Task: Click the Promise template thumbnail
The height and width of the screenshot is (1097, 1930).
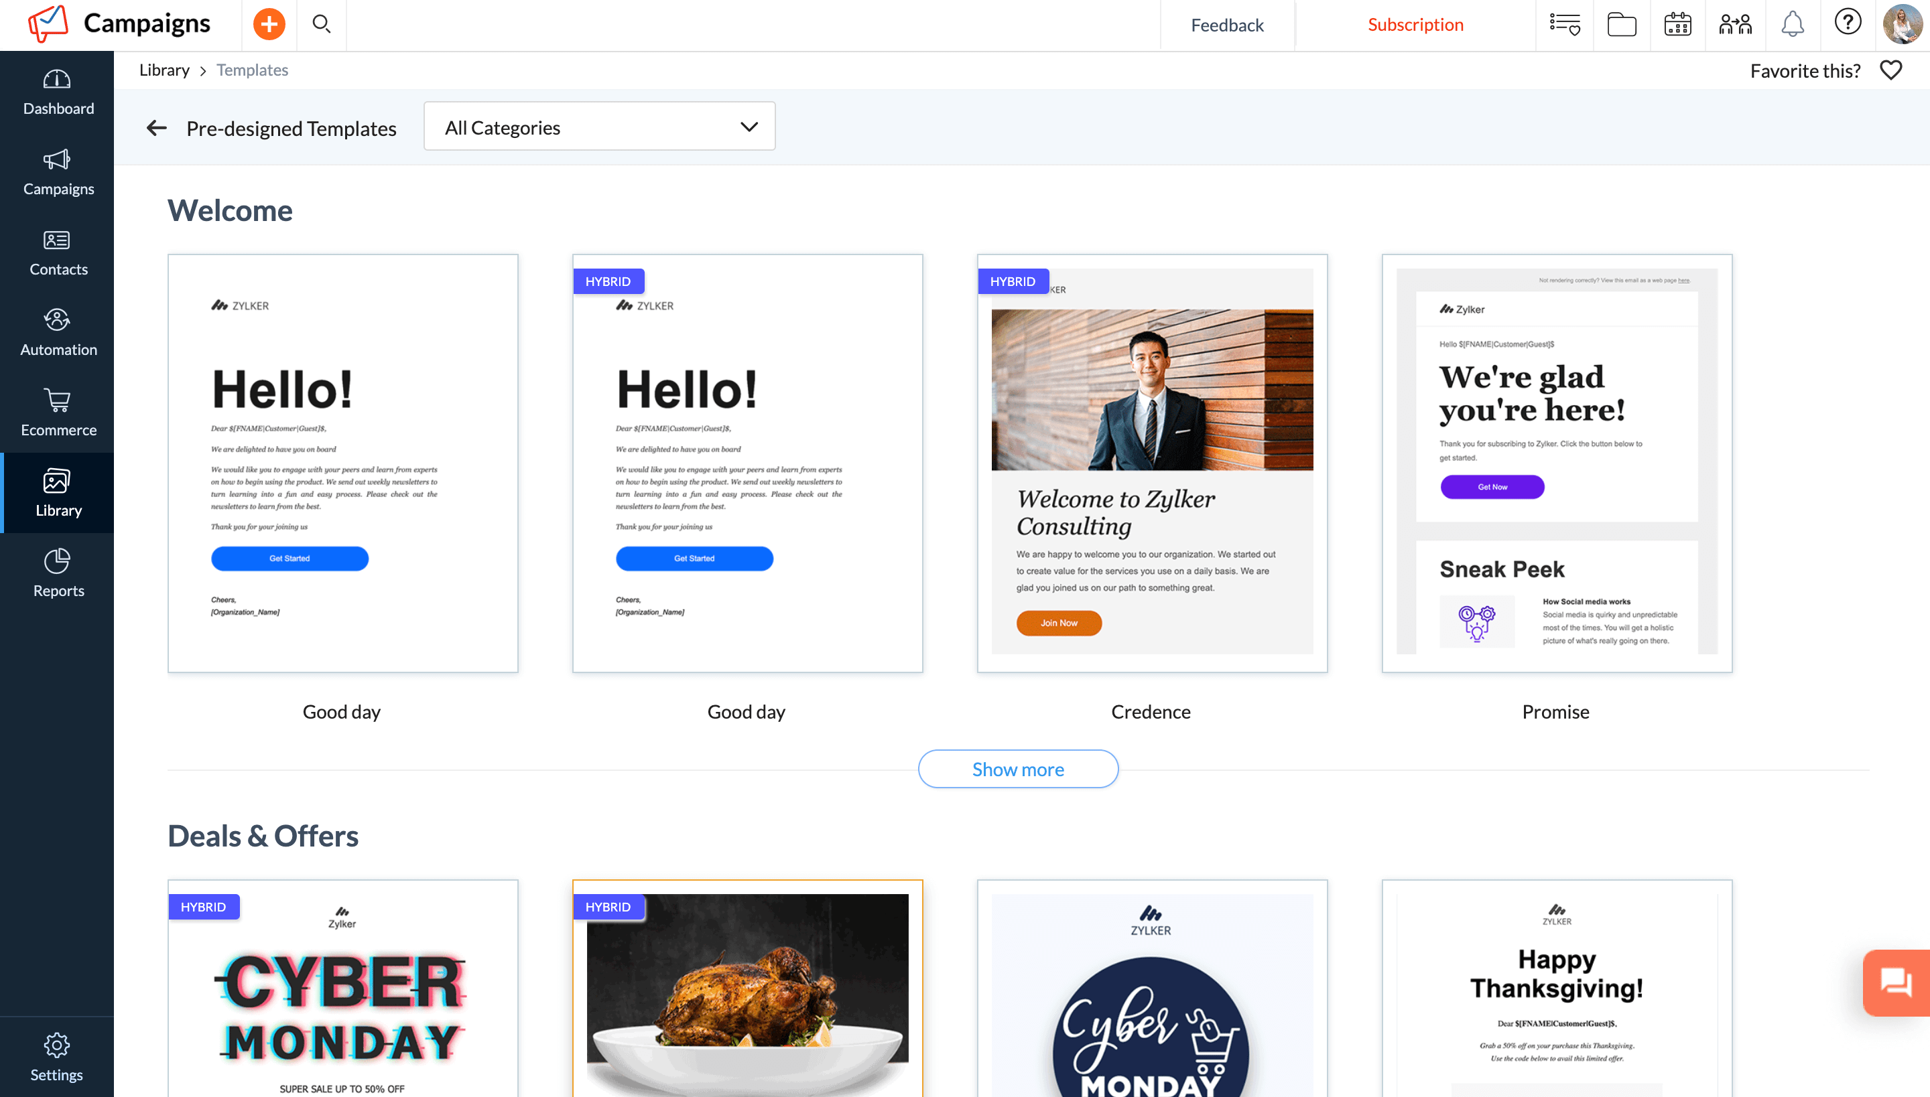Action: tap(1555, 462)
